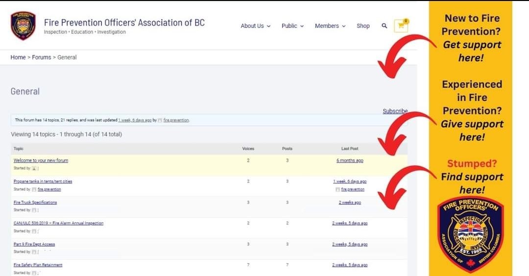This screenshot has height=276, width=529.
Task: Open topic Welcome to your new forum
Action: (x=41, y=161)
